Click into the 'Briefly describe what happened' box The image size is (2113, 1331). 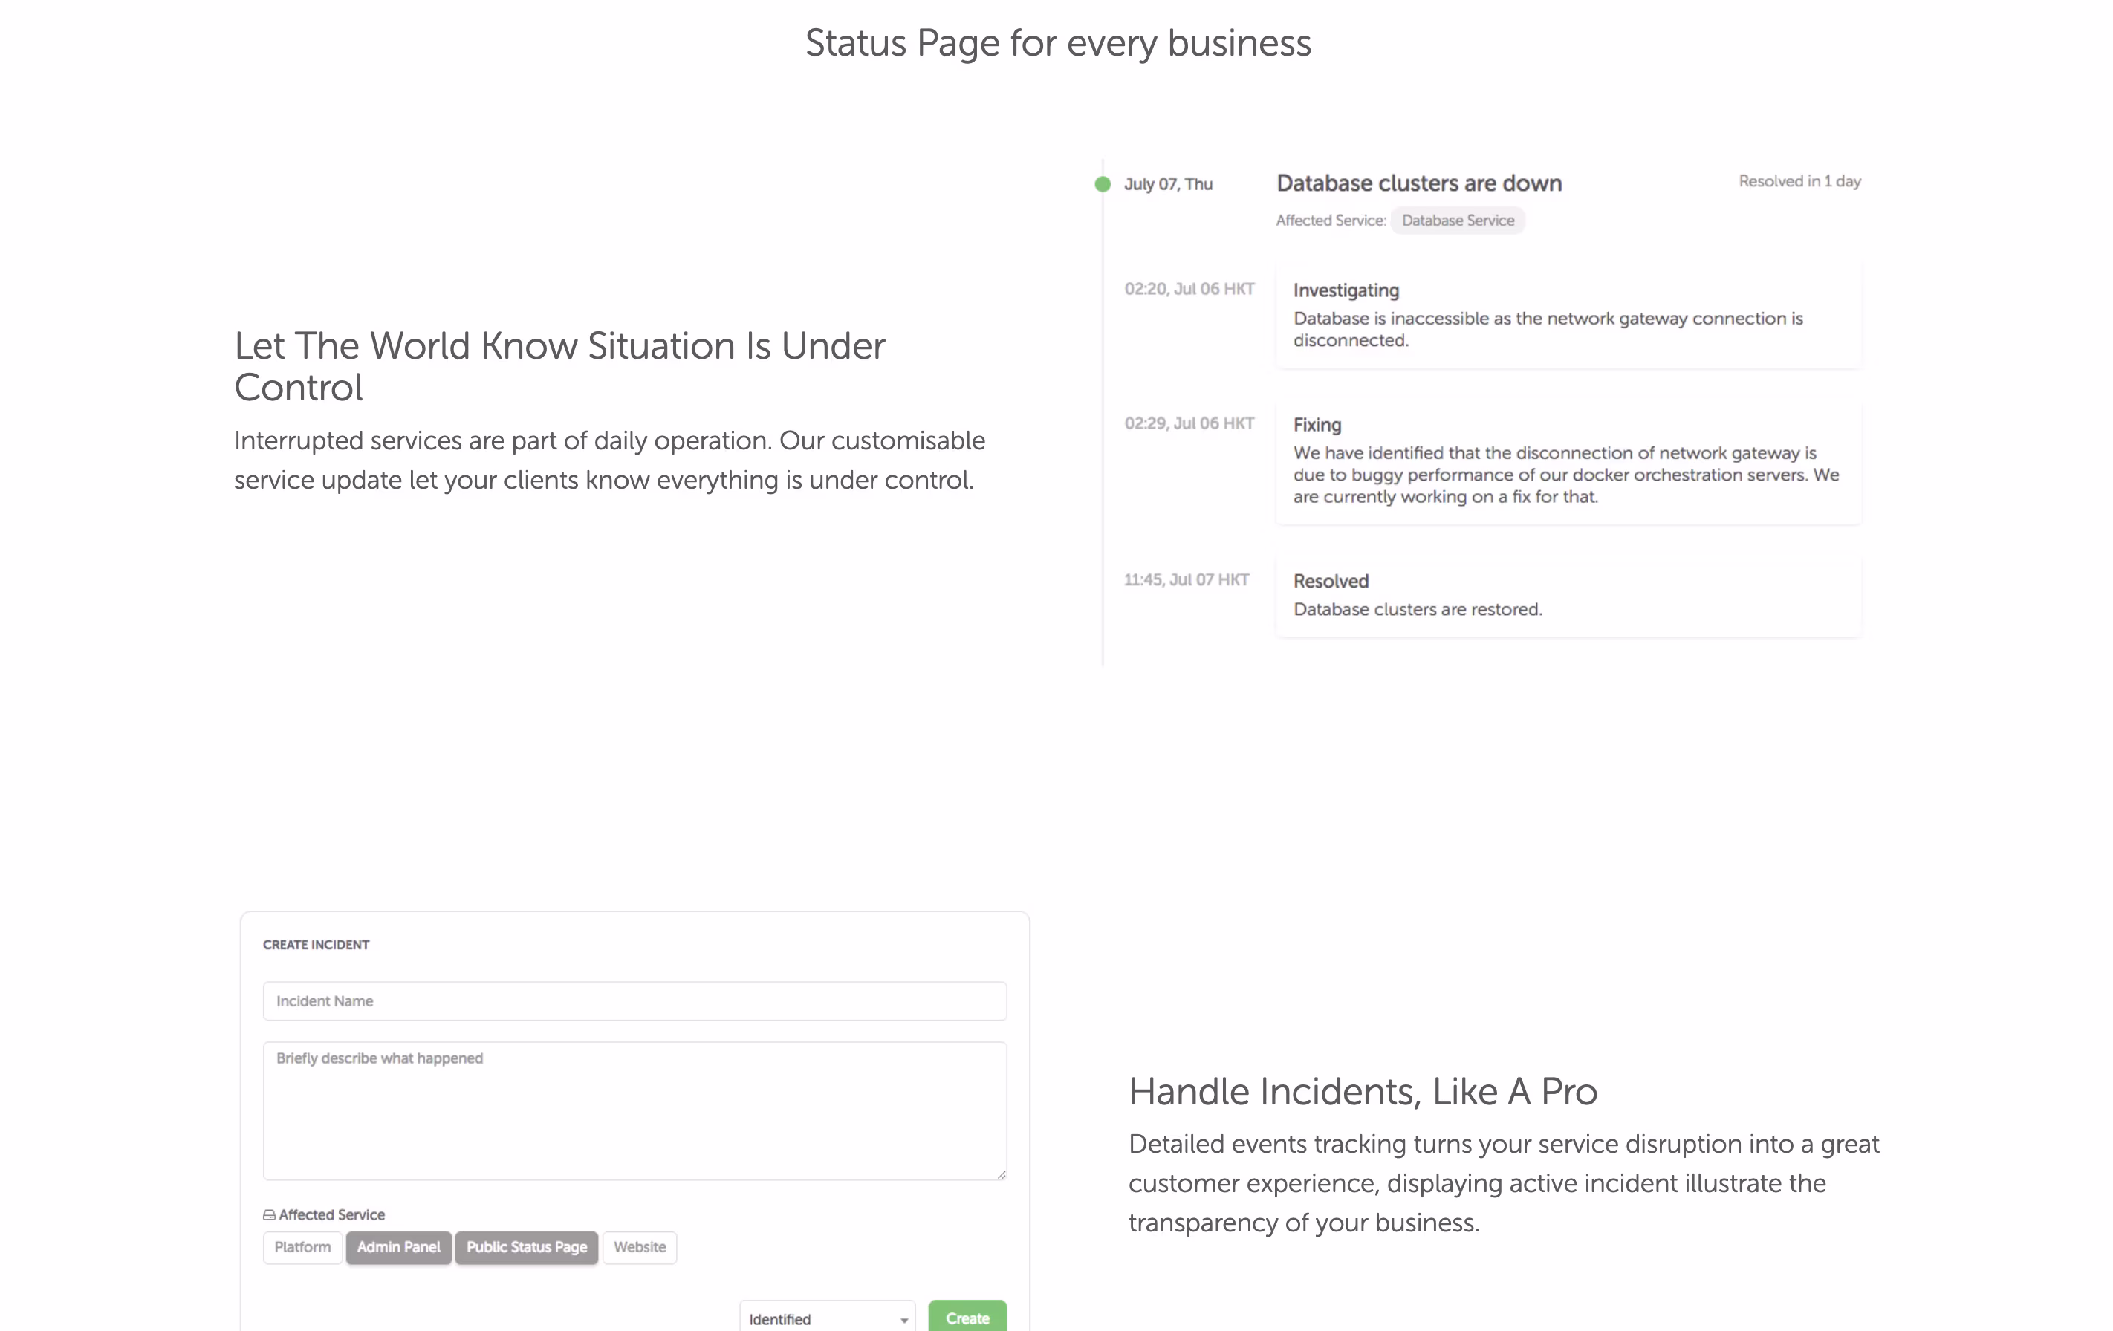pyautogui.click(x=634, y=1110)
